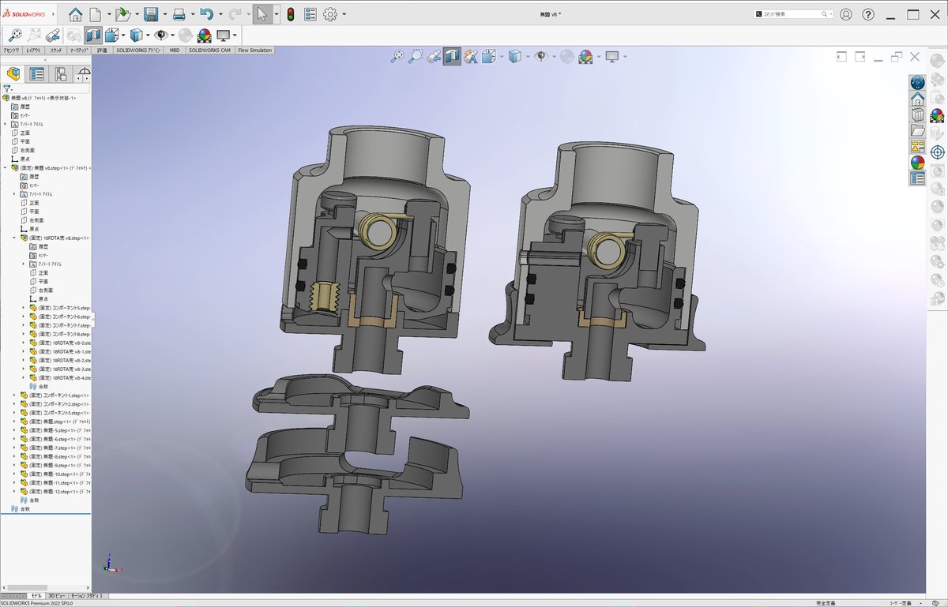Collapse 無題 v8.step<1> tree node

pos(6,168)
